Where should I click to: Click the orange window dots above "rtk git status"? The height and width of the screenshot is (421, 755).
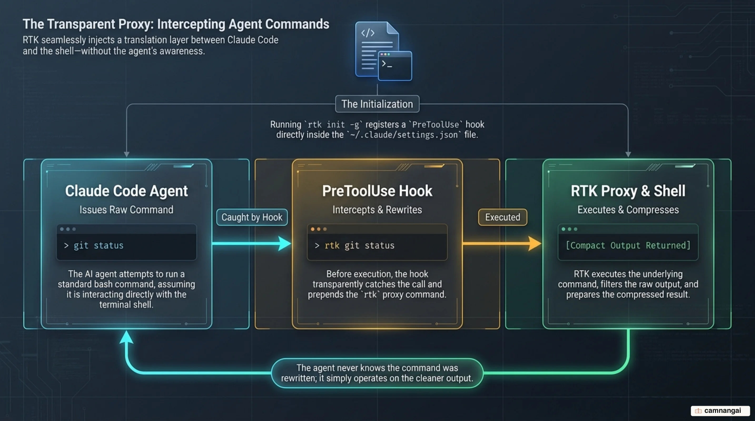319,229
